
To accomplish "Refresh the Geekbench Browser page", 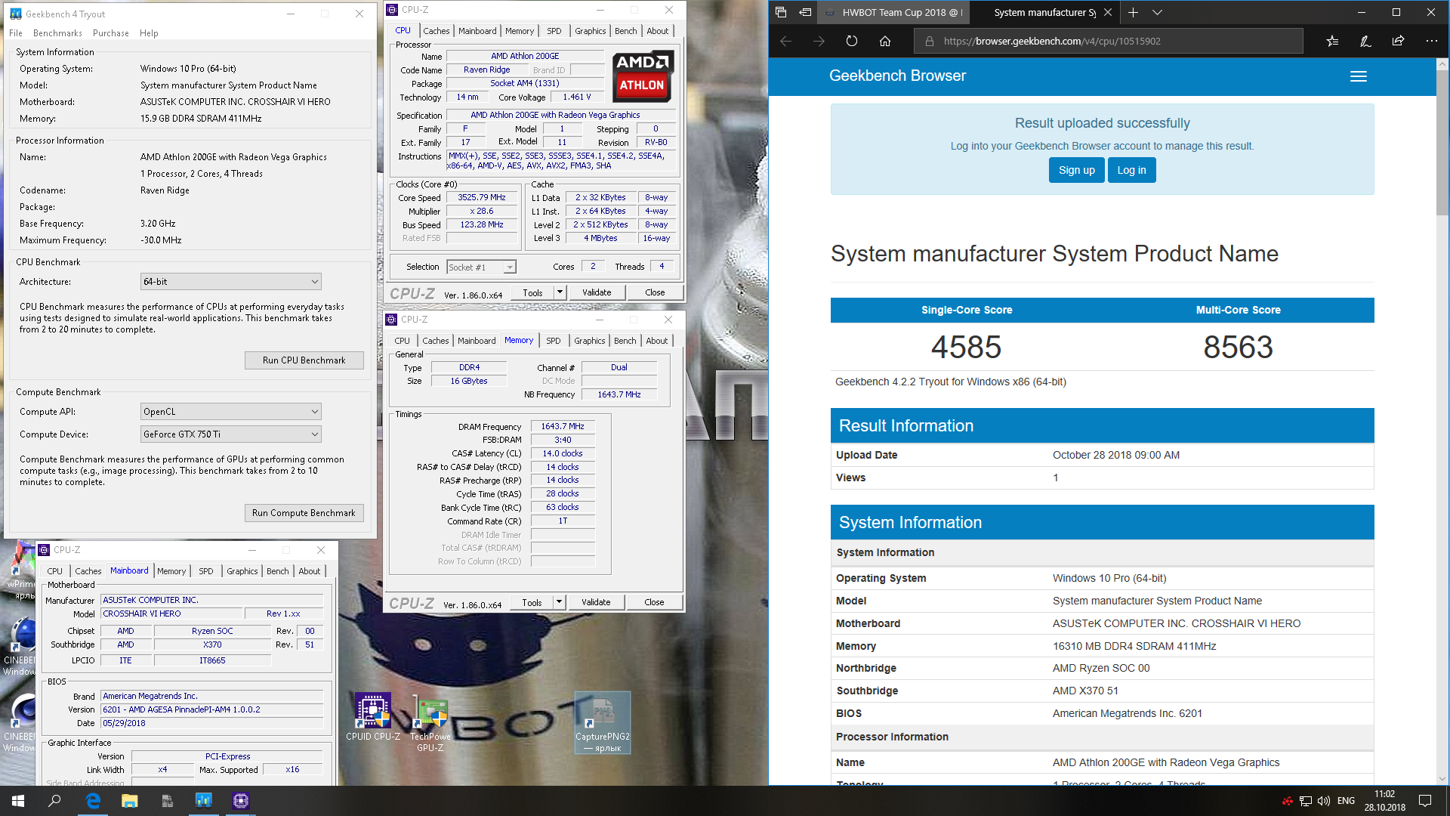I will pyautogui.click(x=852, y=42).
